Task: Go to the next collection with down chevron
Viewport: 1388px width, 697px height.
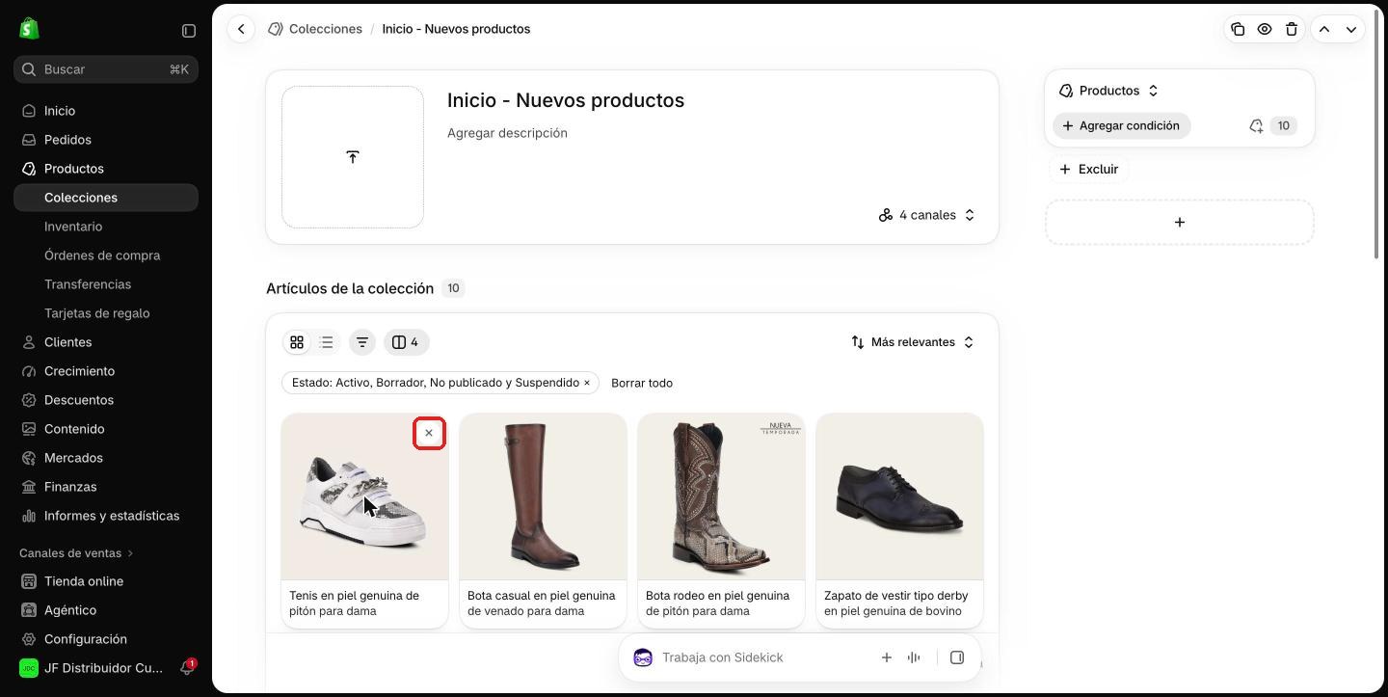Action: click(1351, 29)
